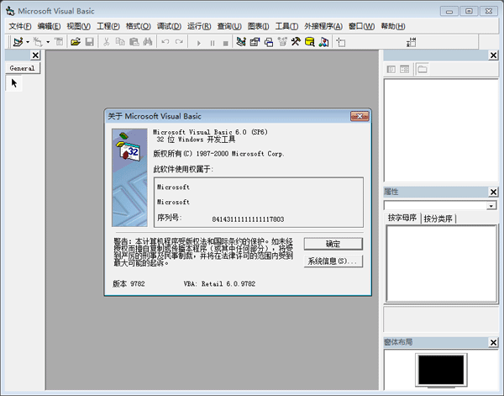Screen dimensions: 504x396
Task: Switch to the 按字母序 tab
Action: pyautogui.click(x=402, y=218)
